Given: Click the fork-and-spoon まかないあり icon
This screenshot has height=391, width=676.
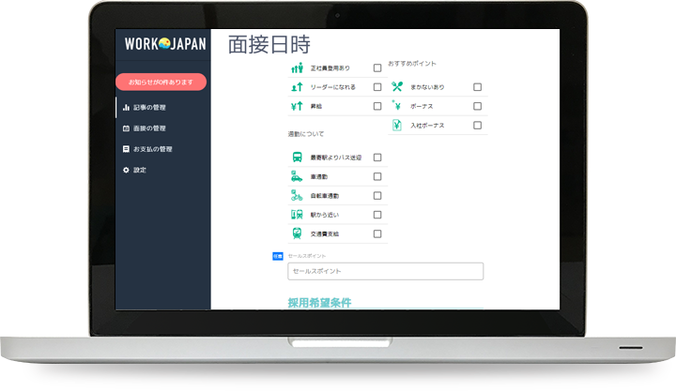Looking at the screenshot, I should pyautogui.click(x=397, y=87).
